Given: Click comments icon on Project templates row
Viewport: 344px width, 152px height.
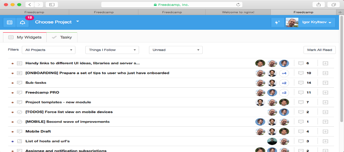Looking at the screenshot, I should click(x=301, y=102).
